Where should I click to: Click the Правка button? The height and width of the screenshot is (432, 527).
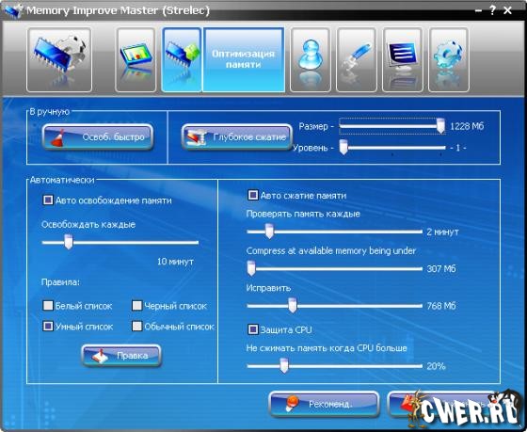121,356
